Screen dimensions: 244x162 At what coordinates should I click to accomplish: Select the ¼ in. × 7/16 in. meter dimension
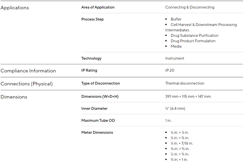pyautogui.click(x=182, y=143)
